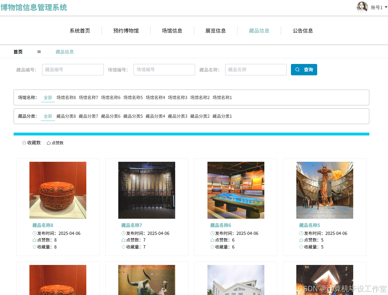The width and height of the screenshot is (388, 295).
Task: Click 首页 breadcrumb link
Action: pyautogui.click(x=18, y=52)
